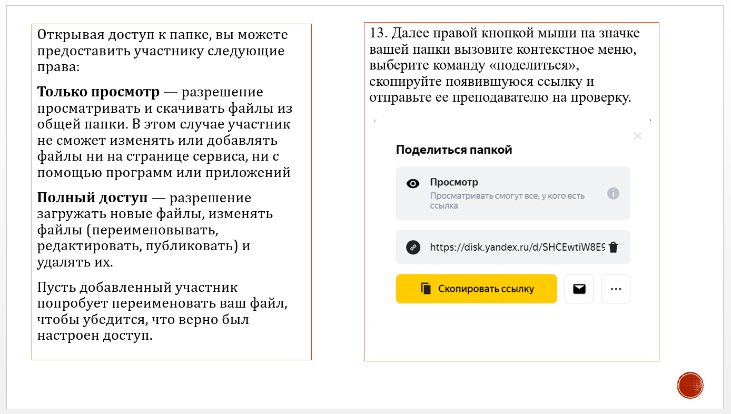Select the disk.yandex.ru link field
The width and height of the screenshot is (731, 414).
coord(513,247)
